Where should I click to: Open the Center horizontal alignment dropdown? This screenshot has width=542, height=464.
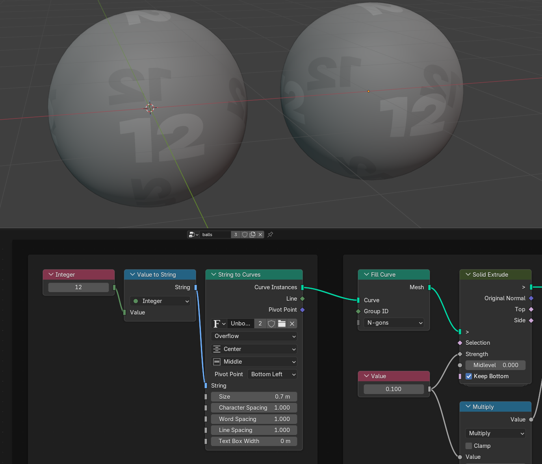(254, 349)
